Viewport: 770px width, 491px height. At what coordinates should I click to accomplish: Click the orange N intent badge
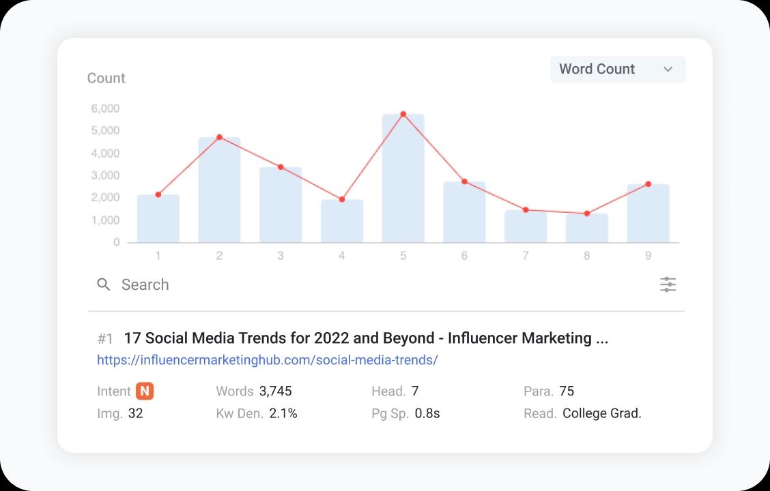tap(144, 391)
